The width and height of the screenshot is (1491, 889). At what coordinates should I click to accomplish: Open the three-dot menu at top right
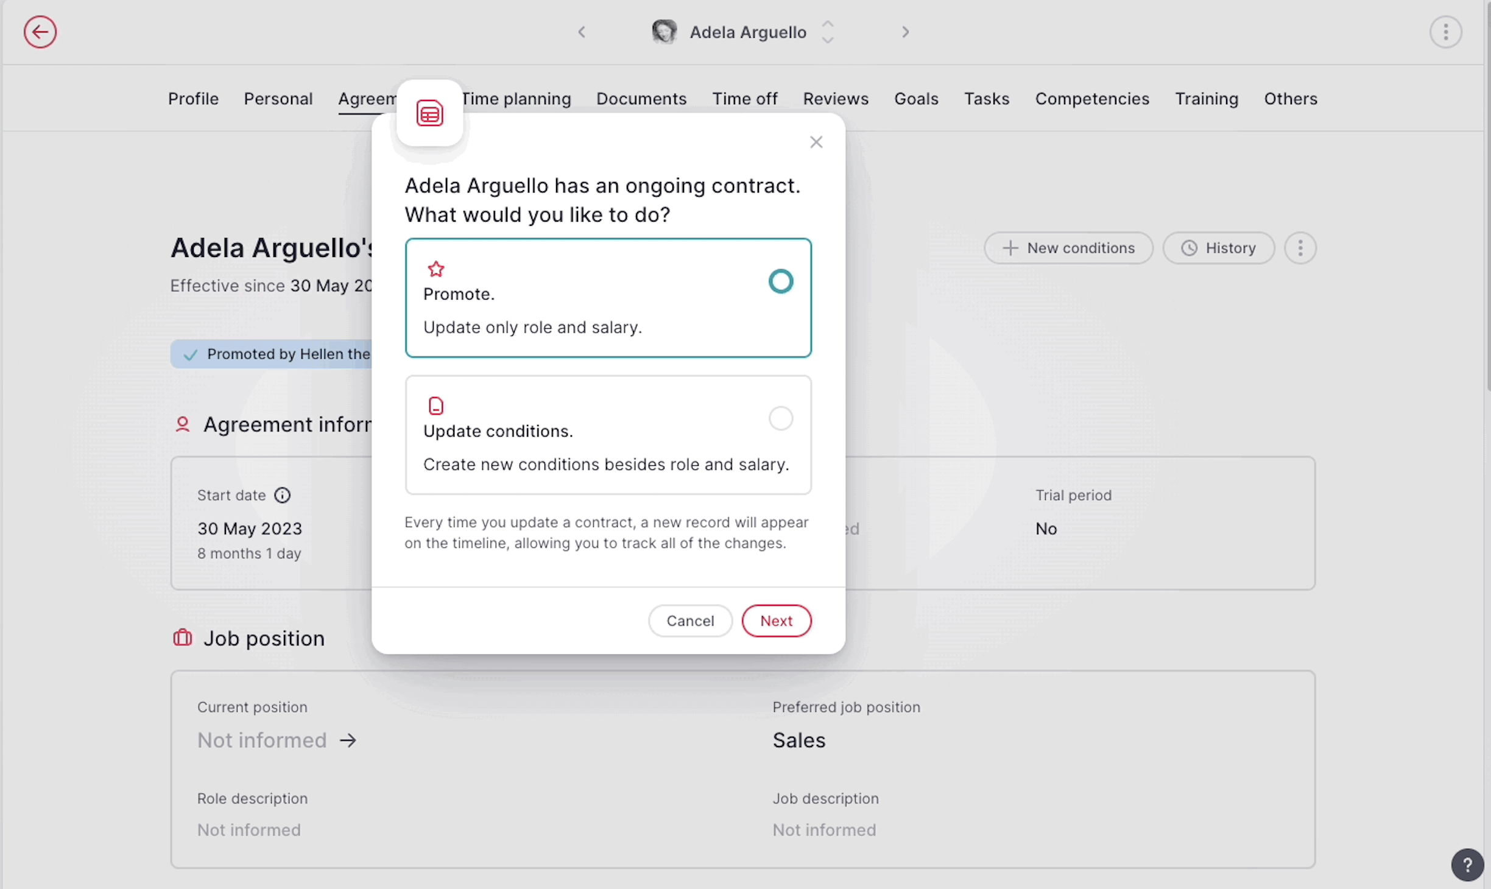coord(1446,32)
